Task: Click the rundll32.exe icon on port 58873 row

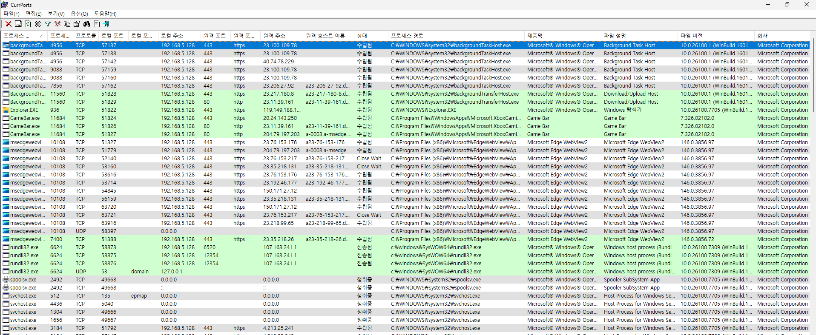Action: (6, 247)
